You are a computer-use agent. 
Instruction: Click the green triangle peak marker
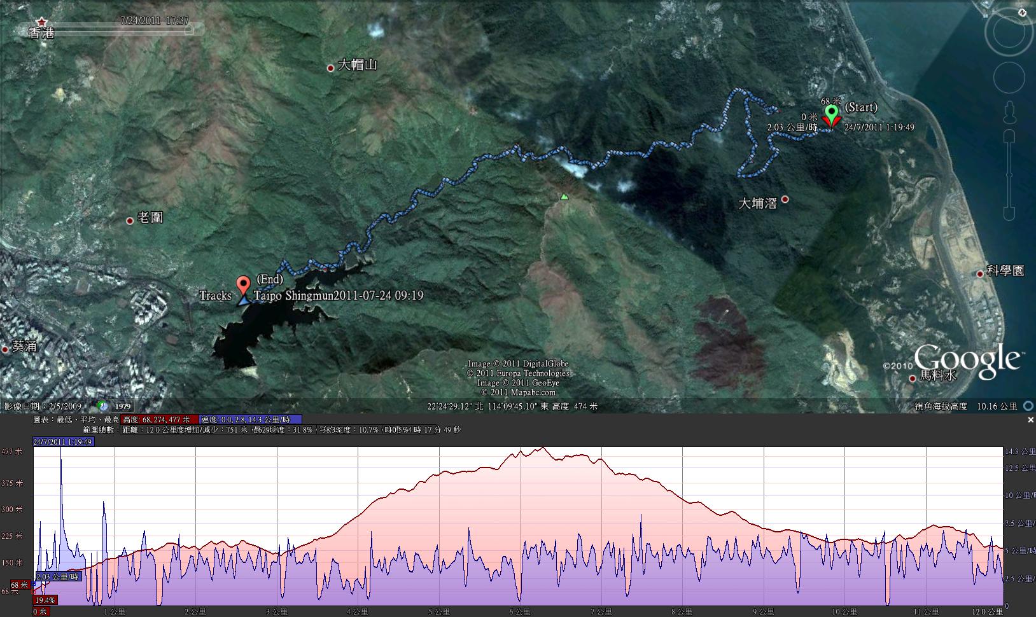(x=564, y=197)
